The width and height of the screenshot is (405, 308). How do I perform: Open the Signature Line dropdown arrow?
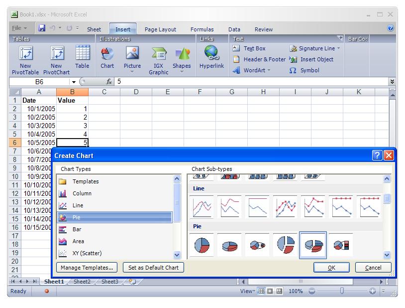click(338, 48)
